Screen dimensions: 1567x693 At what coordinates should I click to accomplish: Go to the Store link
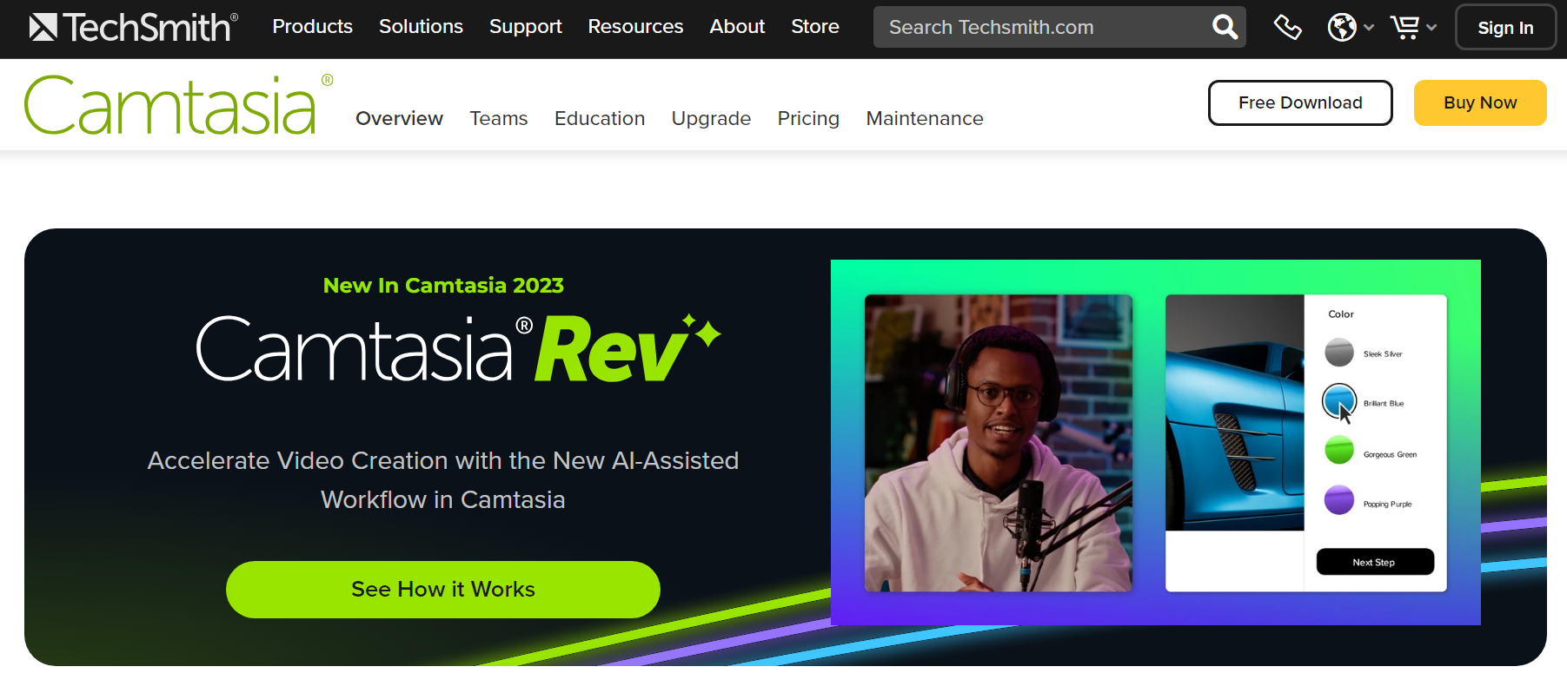point(815,27)
